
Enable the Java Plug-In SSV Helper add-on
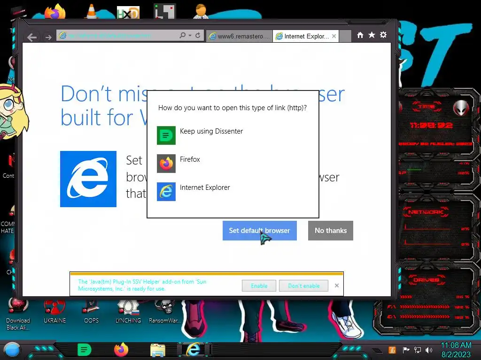pos(259,285)
